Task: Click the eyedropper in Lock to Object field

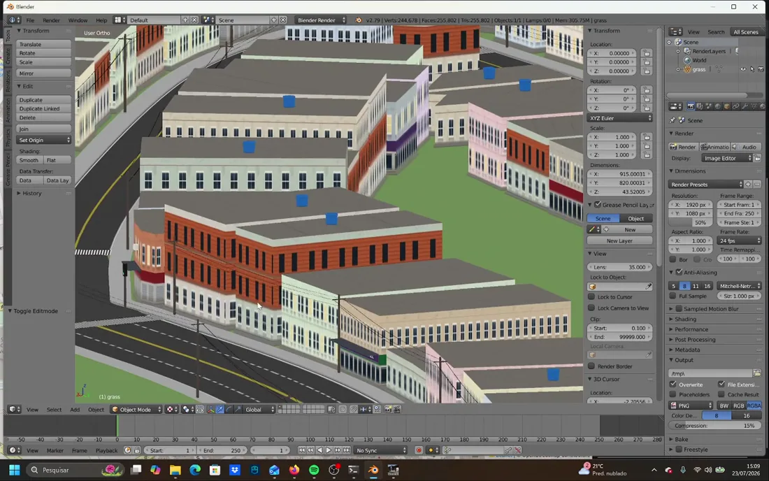Action: [x=648, y=287]
